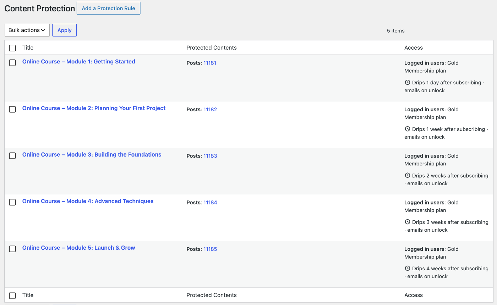Open protected post 11184
The height and width of the screenshot is (305, 497).
[210, 203]
